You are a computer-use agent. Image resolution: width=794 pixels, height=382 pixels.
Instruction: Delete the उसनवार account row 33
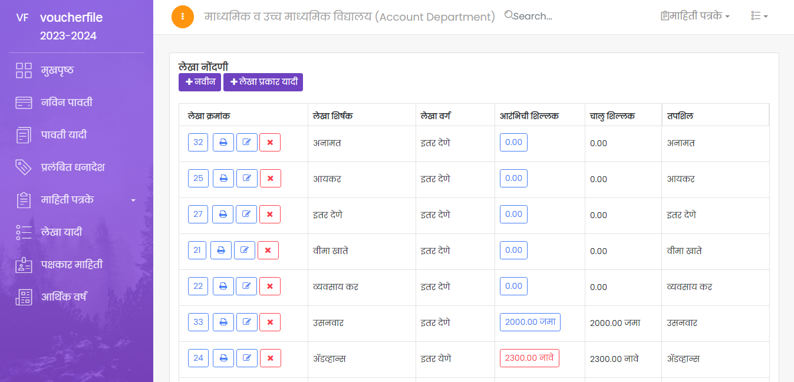270,322
